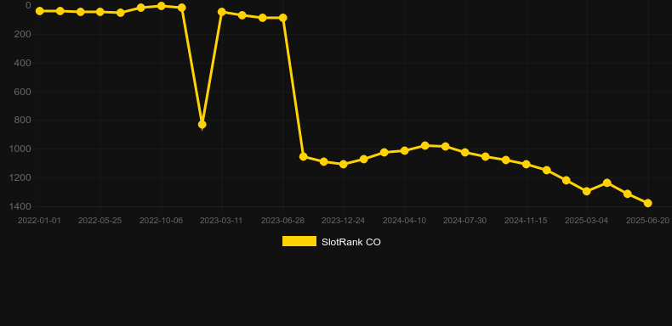Select the data point above 2024-11-15
Viewport: 672px width, 326px height.
pyautogui.click(x=527, y=165)
